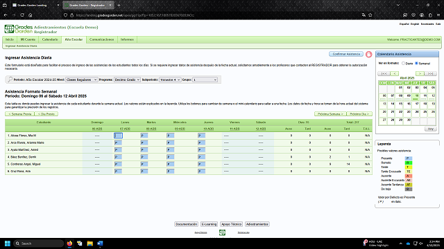Click the shield tracking protection icon
This screenshot has width=444, height=249.
65,15
